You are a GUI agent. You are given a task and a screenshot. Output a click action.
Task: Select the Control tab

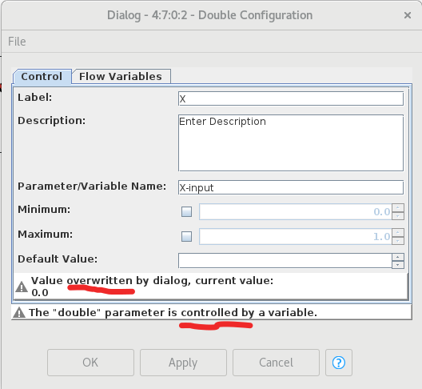[x=42, y=77]
